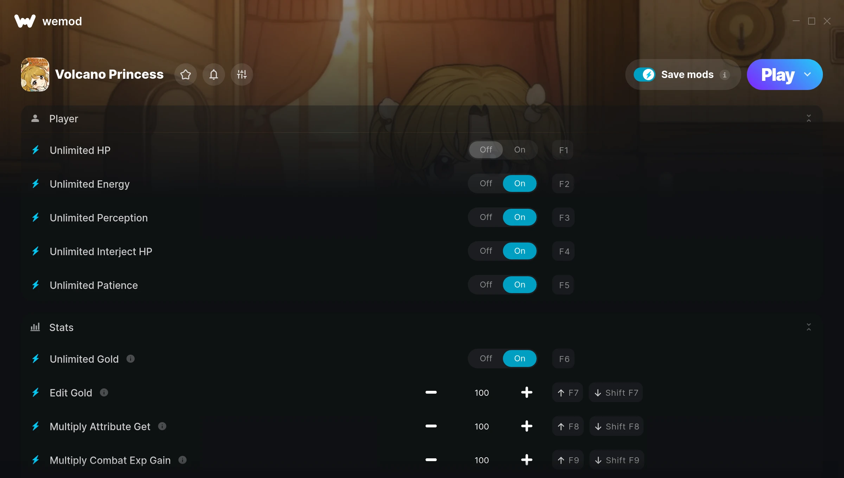This screenshot has height=478, width=844.
Task: Disable the Save mods switch
Action: pos(644,75)
